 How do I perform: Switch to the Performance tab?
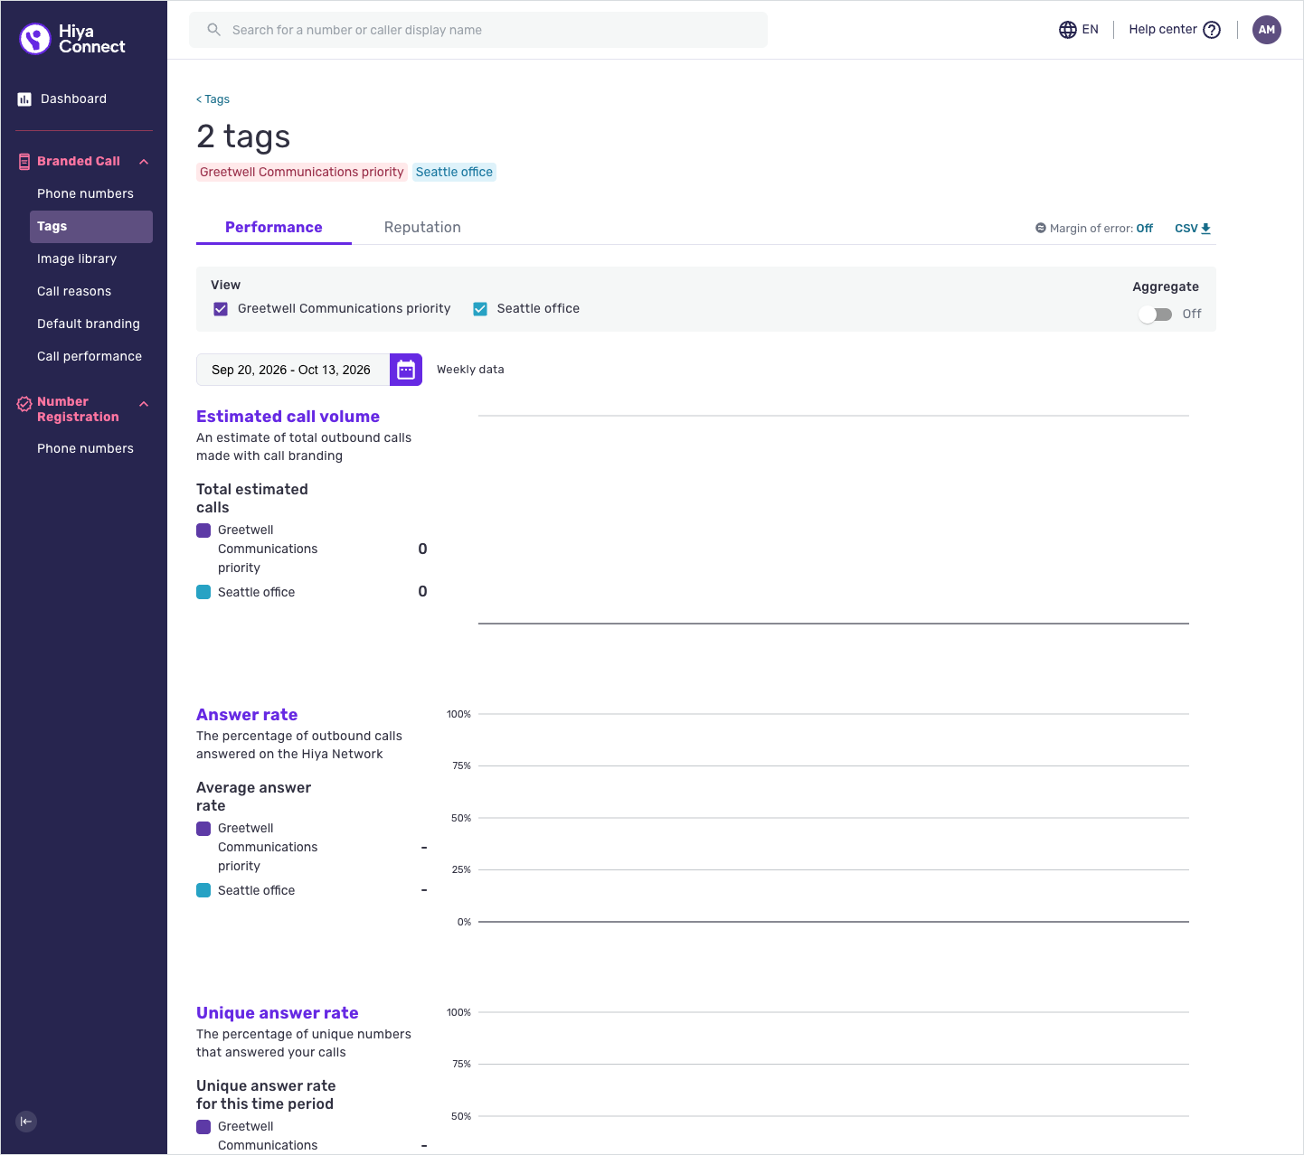(274, 228)
